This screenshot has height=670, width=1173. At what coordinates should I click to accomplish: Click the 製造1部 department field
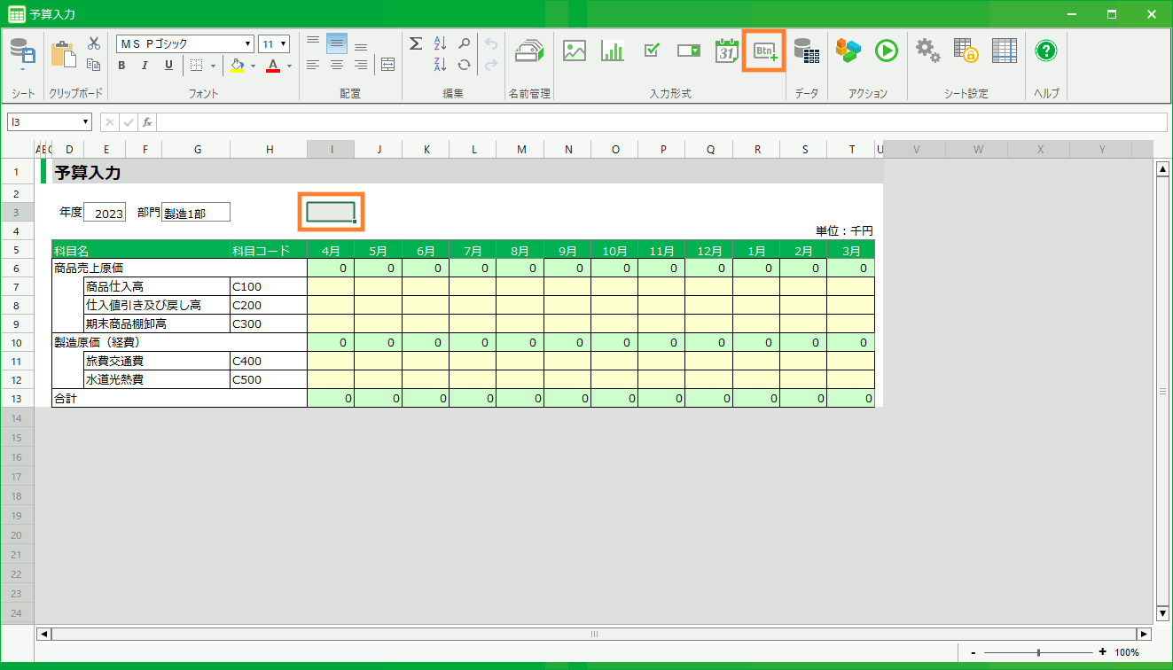(196, 213)
